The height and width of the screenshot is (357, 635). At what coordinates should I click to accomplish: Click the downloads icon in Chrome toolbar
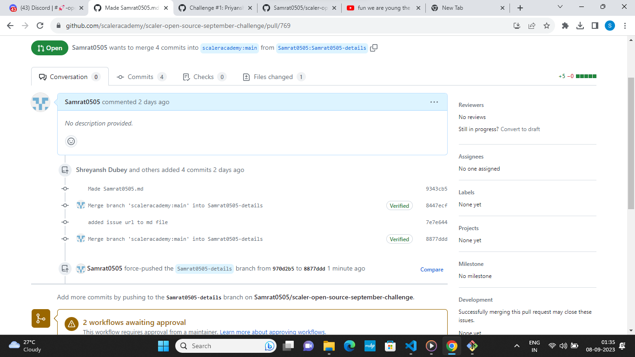pos(580,26)
